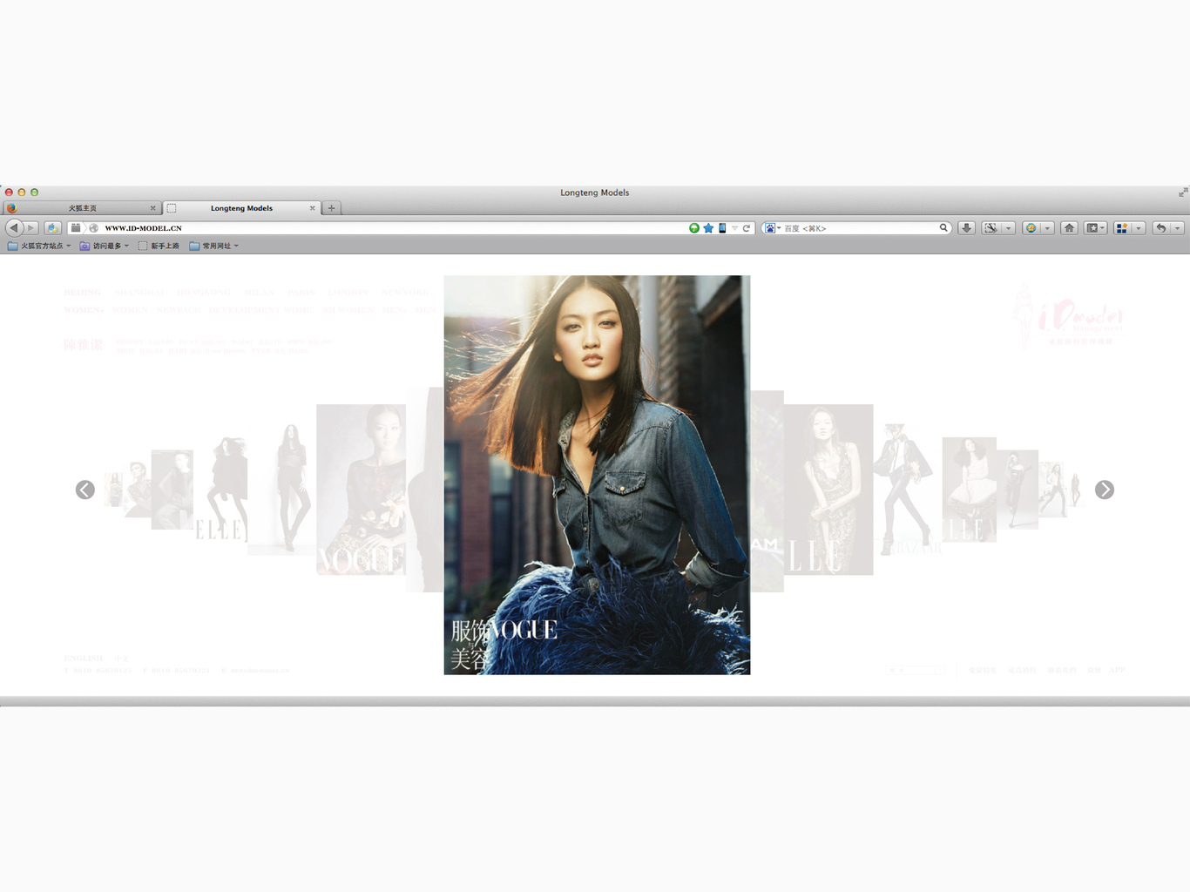Select the faded BAZAAR thumbnail on the right

909,490
